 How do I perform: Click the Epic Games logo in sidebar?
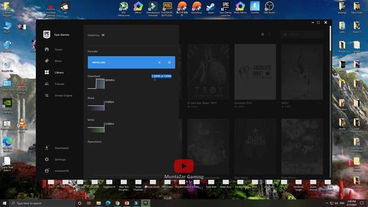pos(47,34)
